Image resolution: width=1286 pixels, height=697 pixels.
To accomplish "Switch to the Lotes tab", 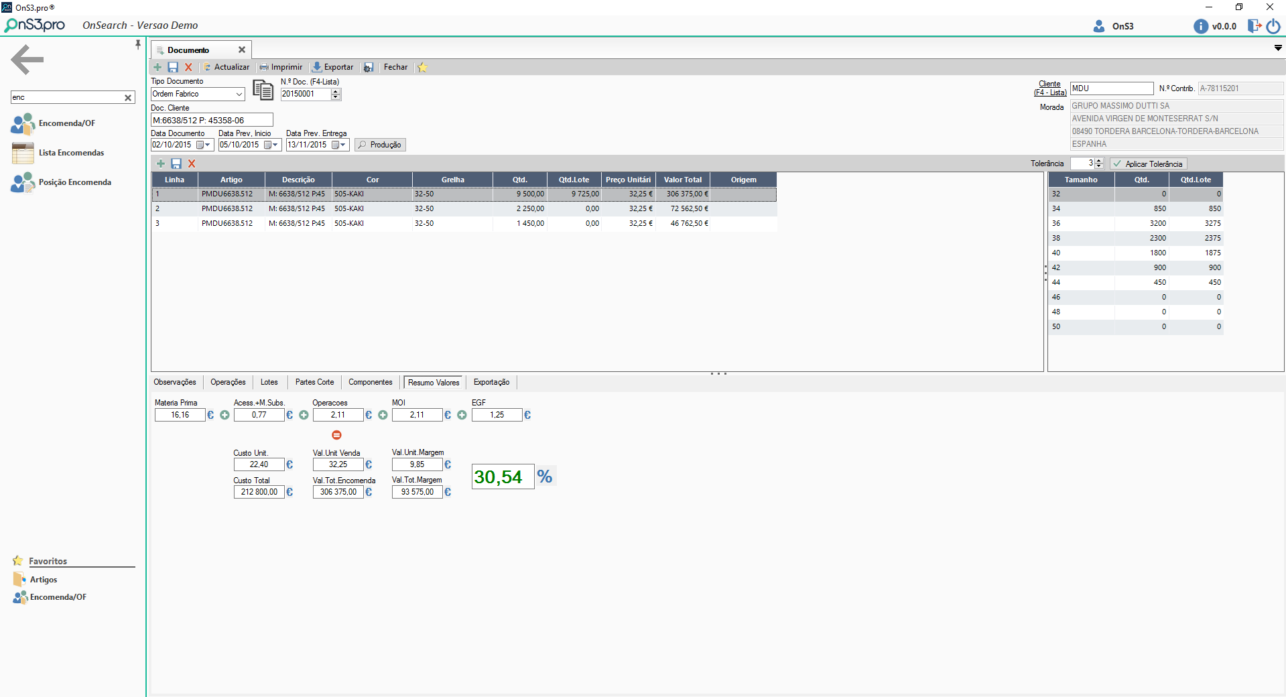I will pyautogui.click(x=269, y=383).
